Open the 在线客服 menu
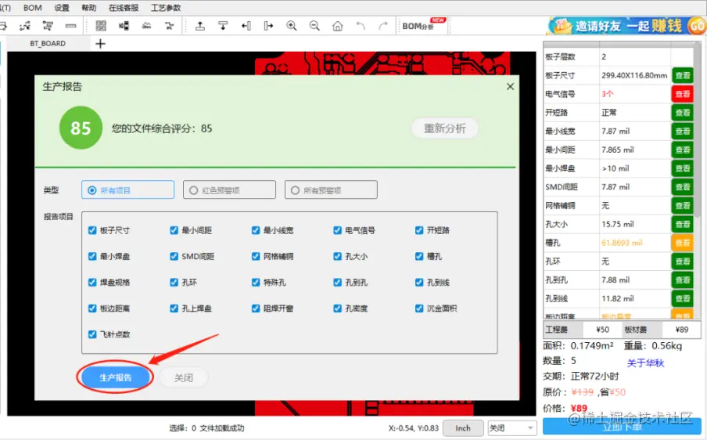This screenshot has width=707, height=440. 124,8
